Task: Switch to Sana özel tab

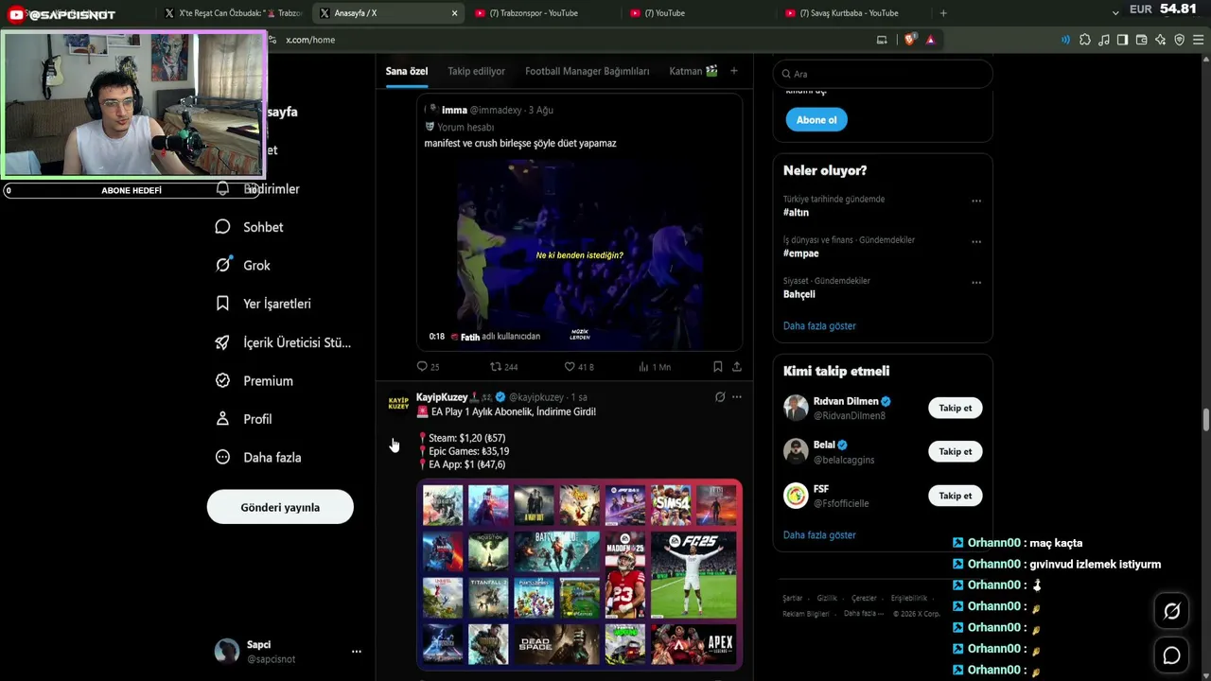Action: point(407,71)
